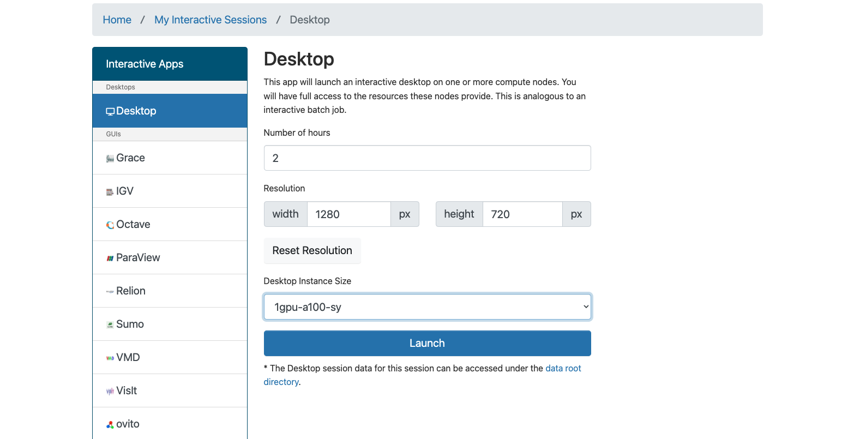Click the 'Resolution' label

[x=284, y=188]
